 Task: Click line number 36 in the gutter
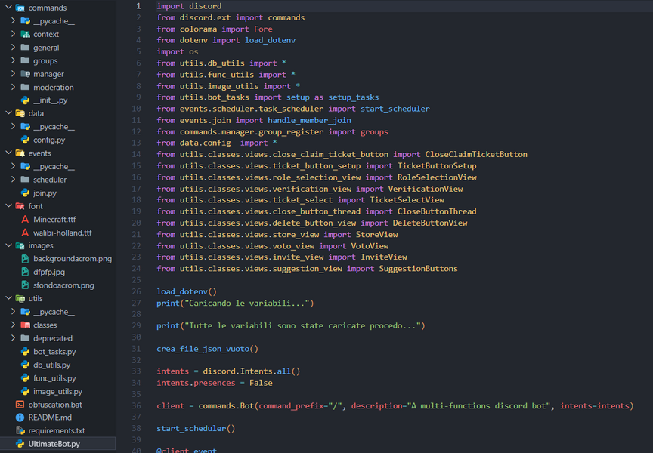(136, 405)
